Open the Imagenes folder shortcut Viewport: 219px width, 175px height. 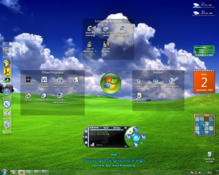pos(172,82)
